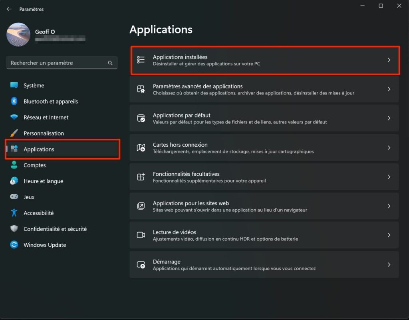Click the gamepad icon for Jeux
The width and height of the screenshot is (409, 320).
pos(14,197)
